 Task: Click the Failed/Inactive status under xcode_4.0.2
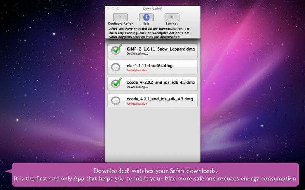[x=137, y=104]
